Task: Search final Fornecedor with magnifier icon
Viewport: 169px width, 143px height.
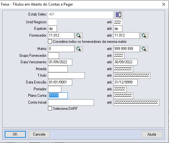Action: pyautogui.click(x=144, y=35)
